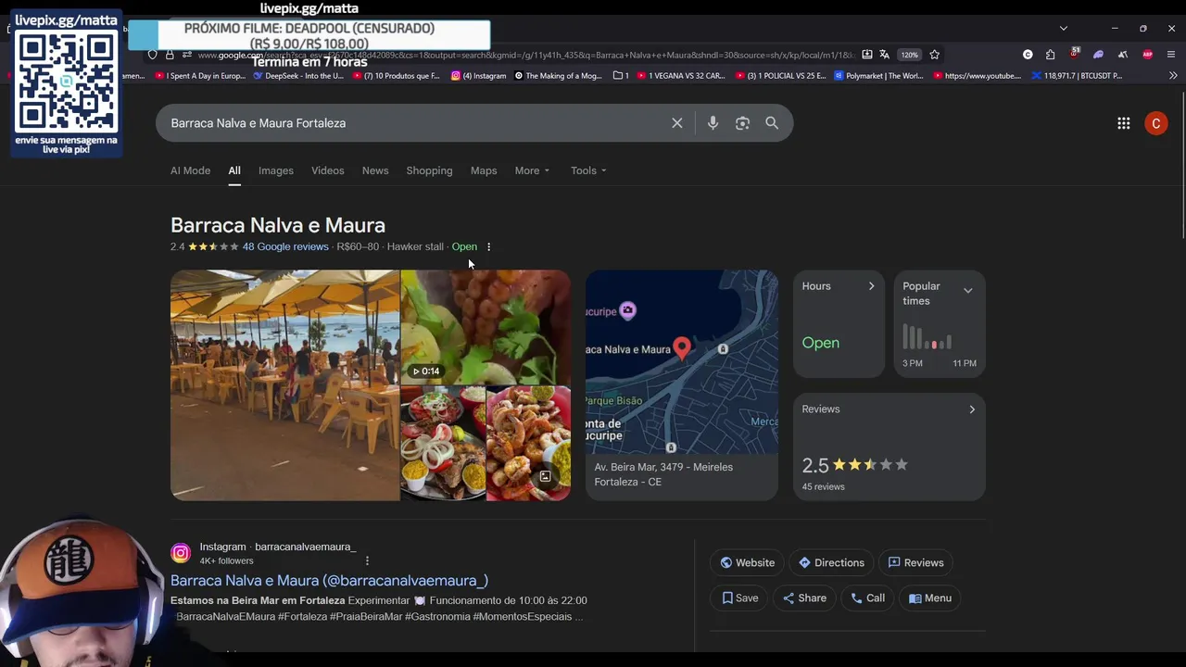This screenshot has width=1186, height=667.
Task: Show more bookmarks chevron
Action: click(1173, 76)
